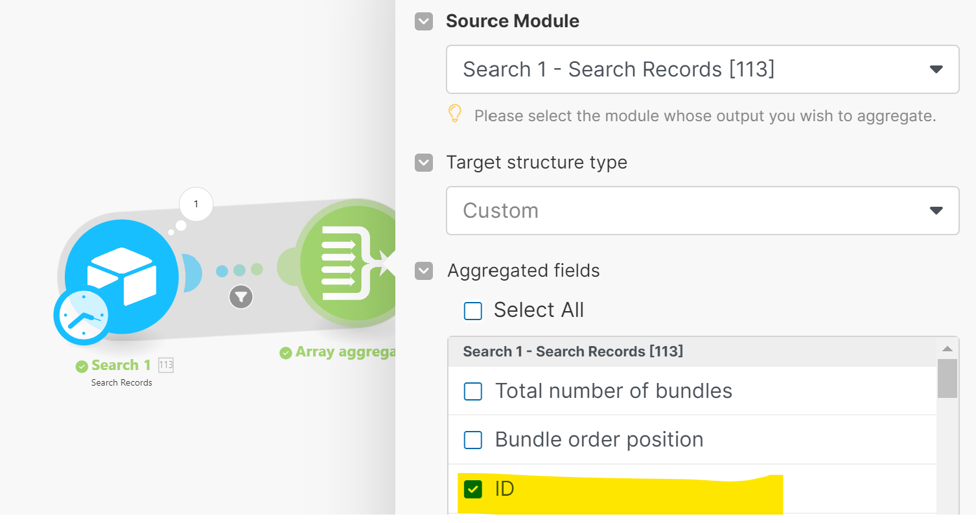Click the Search 1 - Search Records list header

[x=573, y=352]
